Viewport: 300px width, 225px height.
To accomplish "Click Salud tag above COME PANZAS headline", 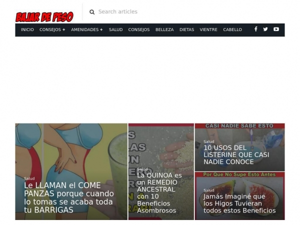I will (x=29, y=178).
